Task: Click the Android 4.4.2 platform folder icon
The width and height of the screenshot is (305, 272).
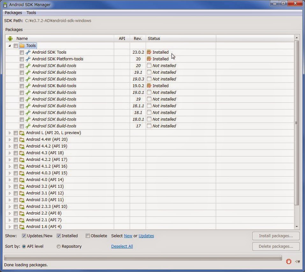Action: pos(22,146)
